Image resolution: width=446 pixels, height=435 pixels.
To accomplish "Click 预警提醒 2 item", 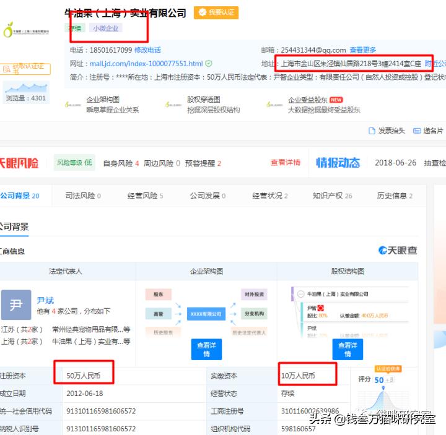I will (203, 163).
